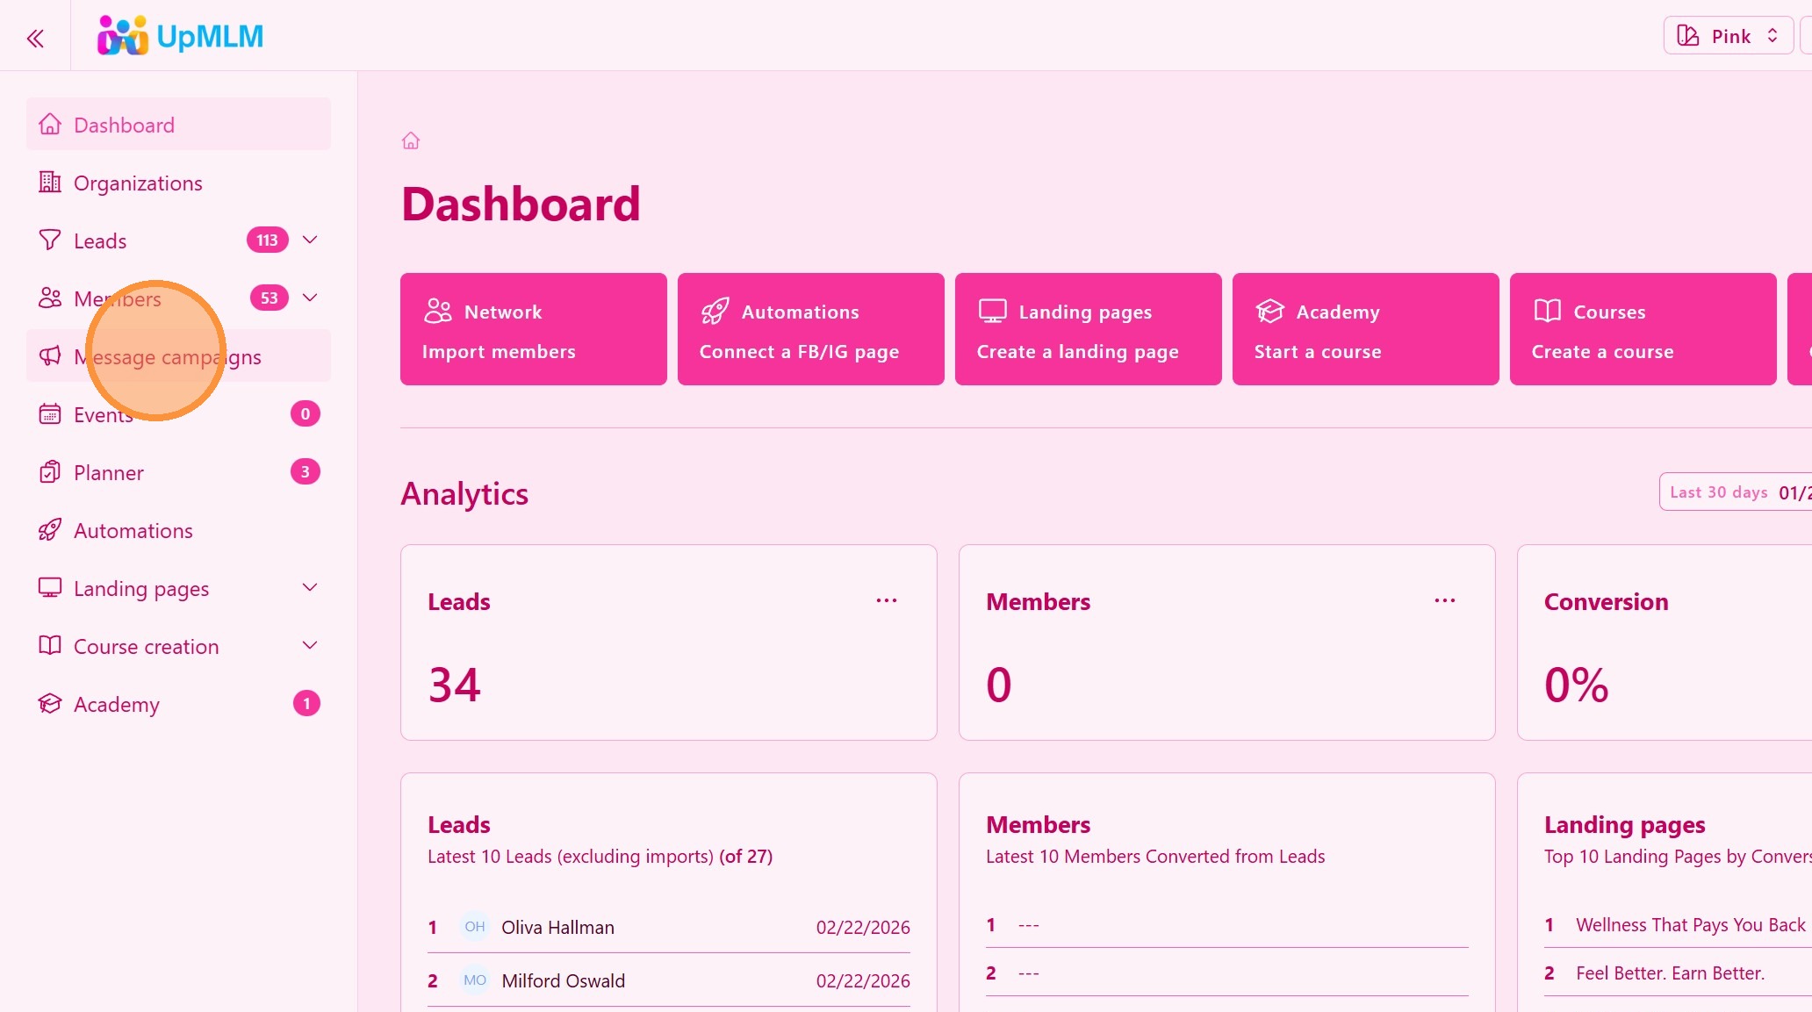Expand the Leads submenu chevron
The width and height of the screenshot is (1812, 1012).
(x=310, y=240)
